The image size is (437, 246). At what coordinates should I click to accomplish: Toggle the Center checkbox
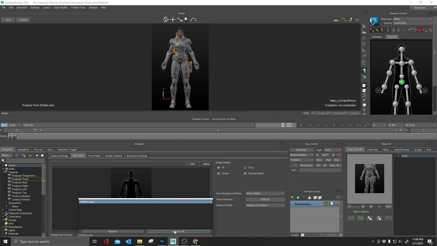218,173
